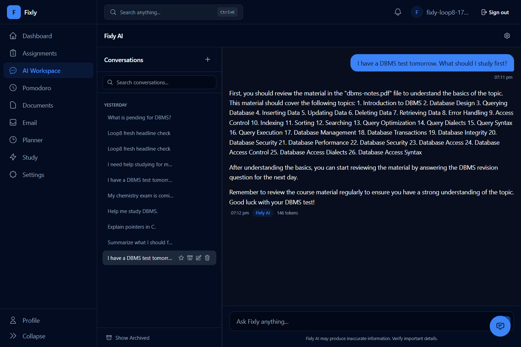
Task: Click the user message about DBMS test
Action: (432, 63)
